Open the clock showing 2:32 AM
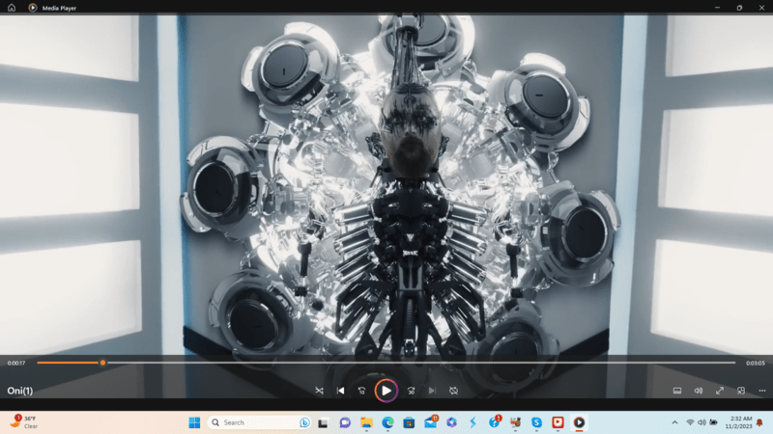 [740, 422]
